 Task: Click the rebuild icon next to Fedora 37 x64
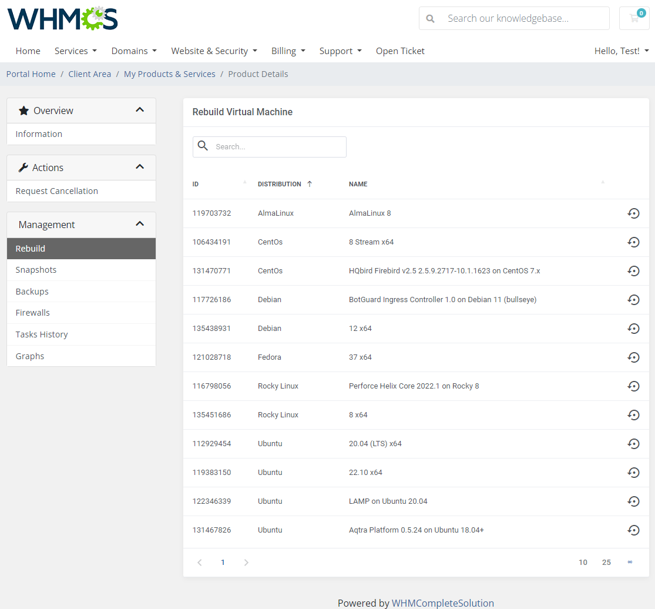tap(633, 357)
